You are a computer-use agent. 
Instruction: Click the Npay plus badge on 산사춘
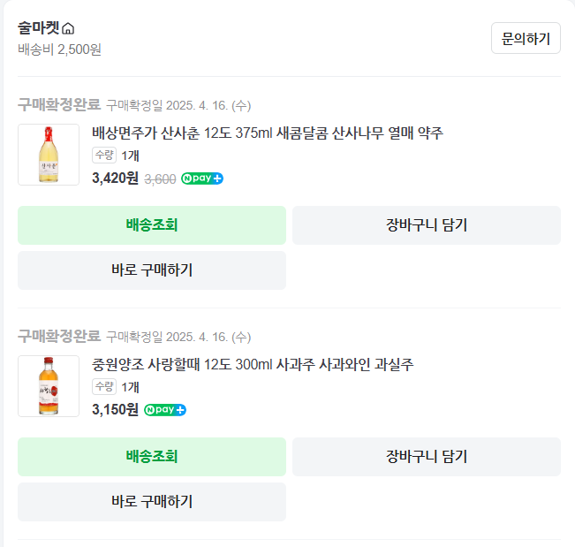coord(202,179)
